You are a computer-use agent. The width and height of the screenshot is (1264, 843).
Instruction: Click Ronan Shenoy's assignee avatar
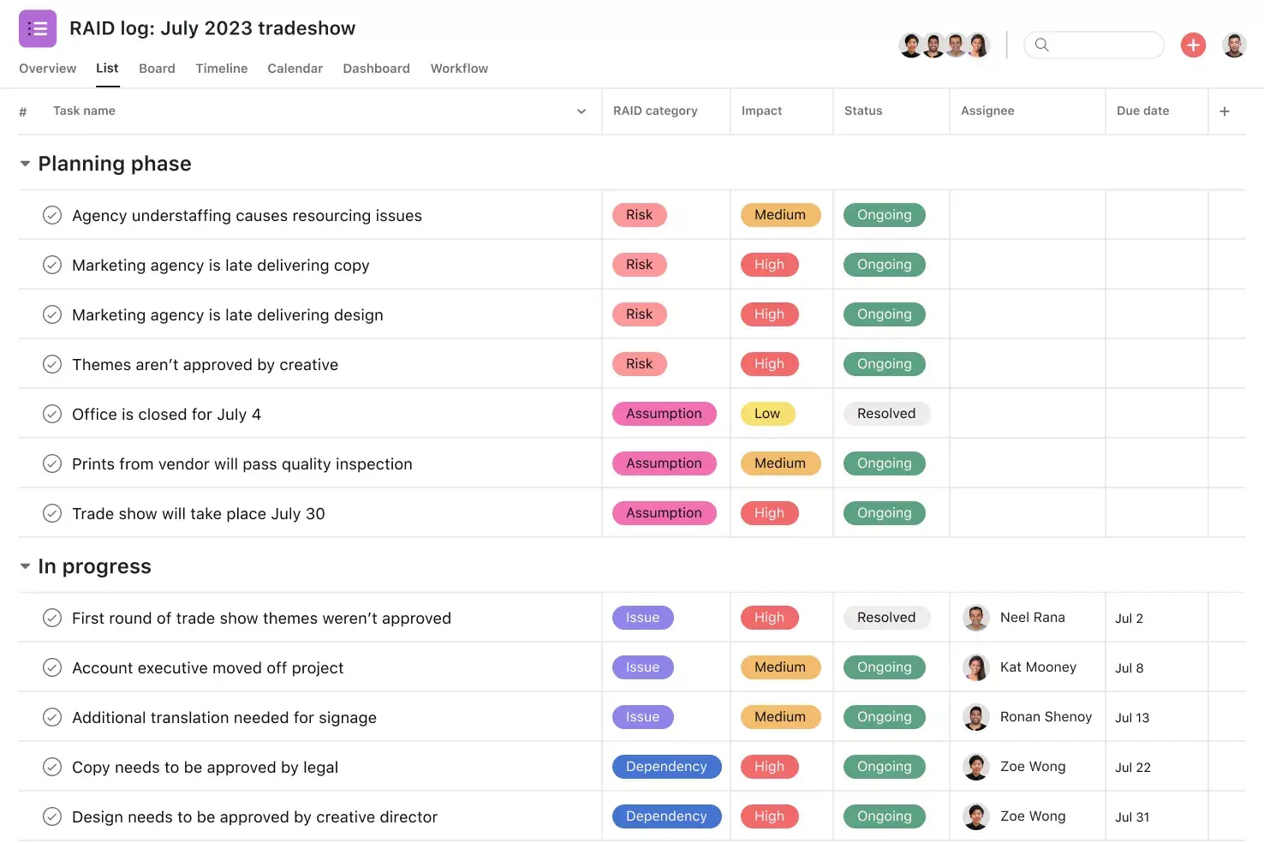tap(976, 717)
